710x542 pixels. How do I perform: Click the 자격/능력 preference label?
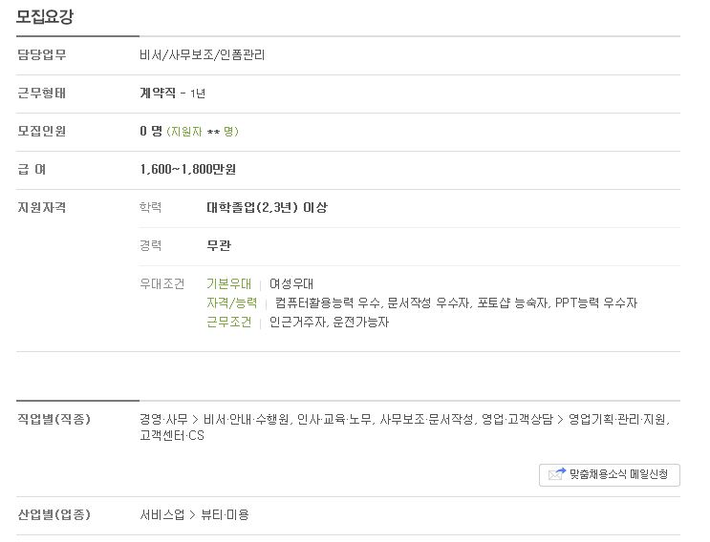coord(232,302)
